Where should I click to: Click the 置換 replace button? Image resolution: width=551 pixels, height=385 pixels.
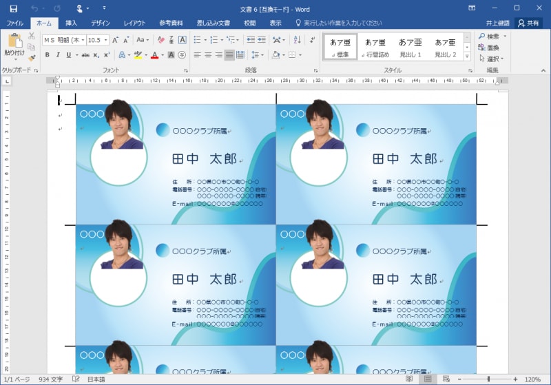pos(489,48)
